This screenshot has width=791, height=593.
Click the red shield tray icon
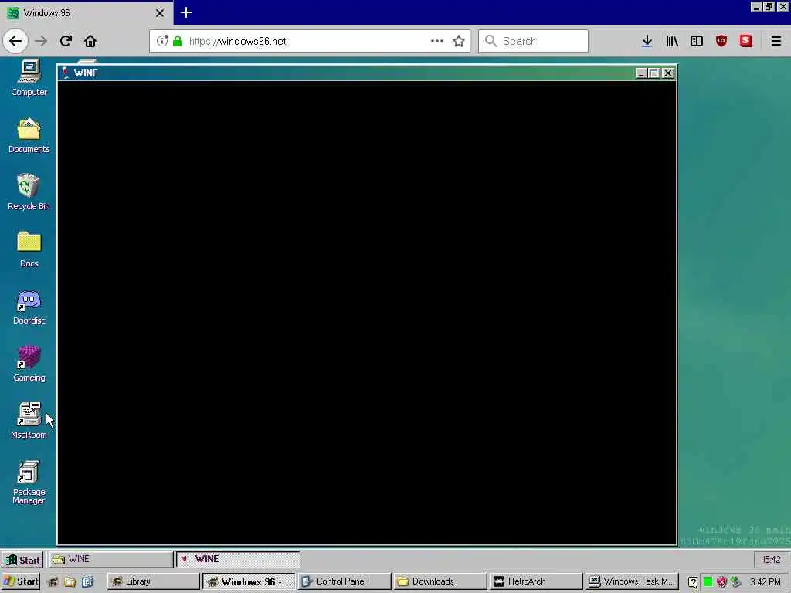722,582
